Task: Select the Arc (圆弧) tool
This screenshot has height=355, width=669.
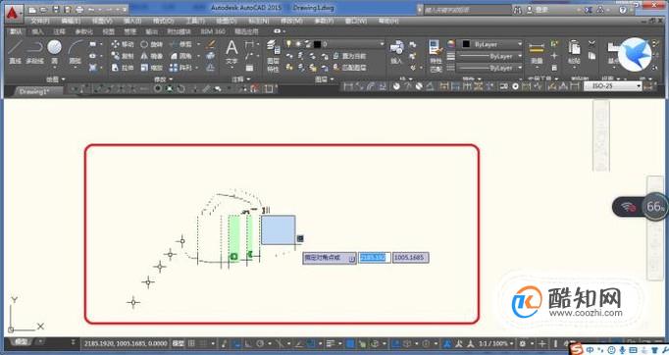Action: [76, 52]
